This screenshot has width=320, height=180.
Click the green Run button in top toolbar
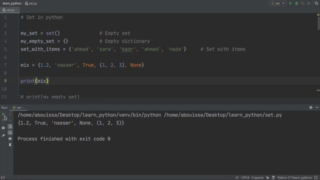[290, 3]
